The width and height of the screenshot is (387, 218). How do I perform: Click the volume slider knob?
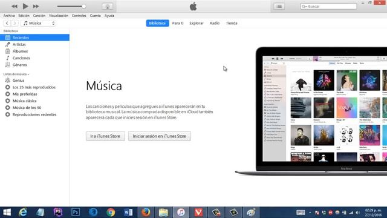[84, 7]
